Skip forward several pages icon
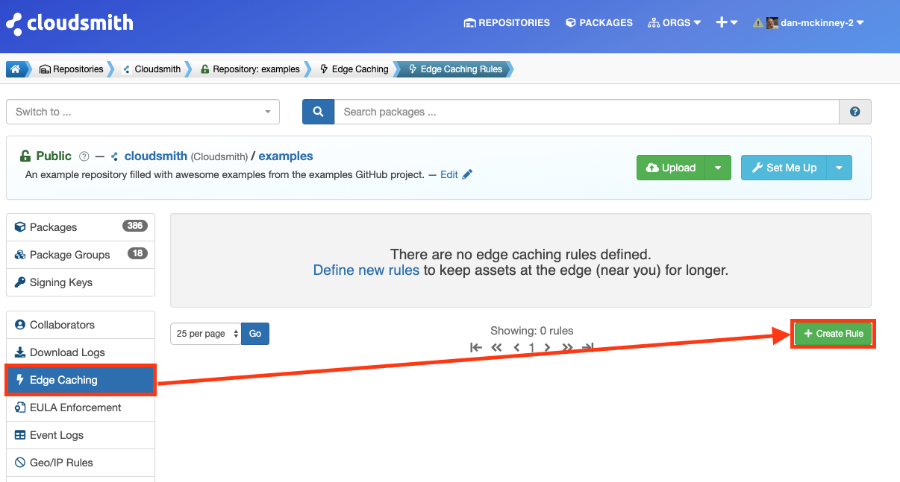The image size is (900, 482). (568, 347)
